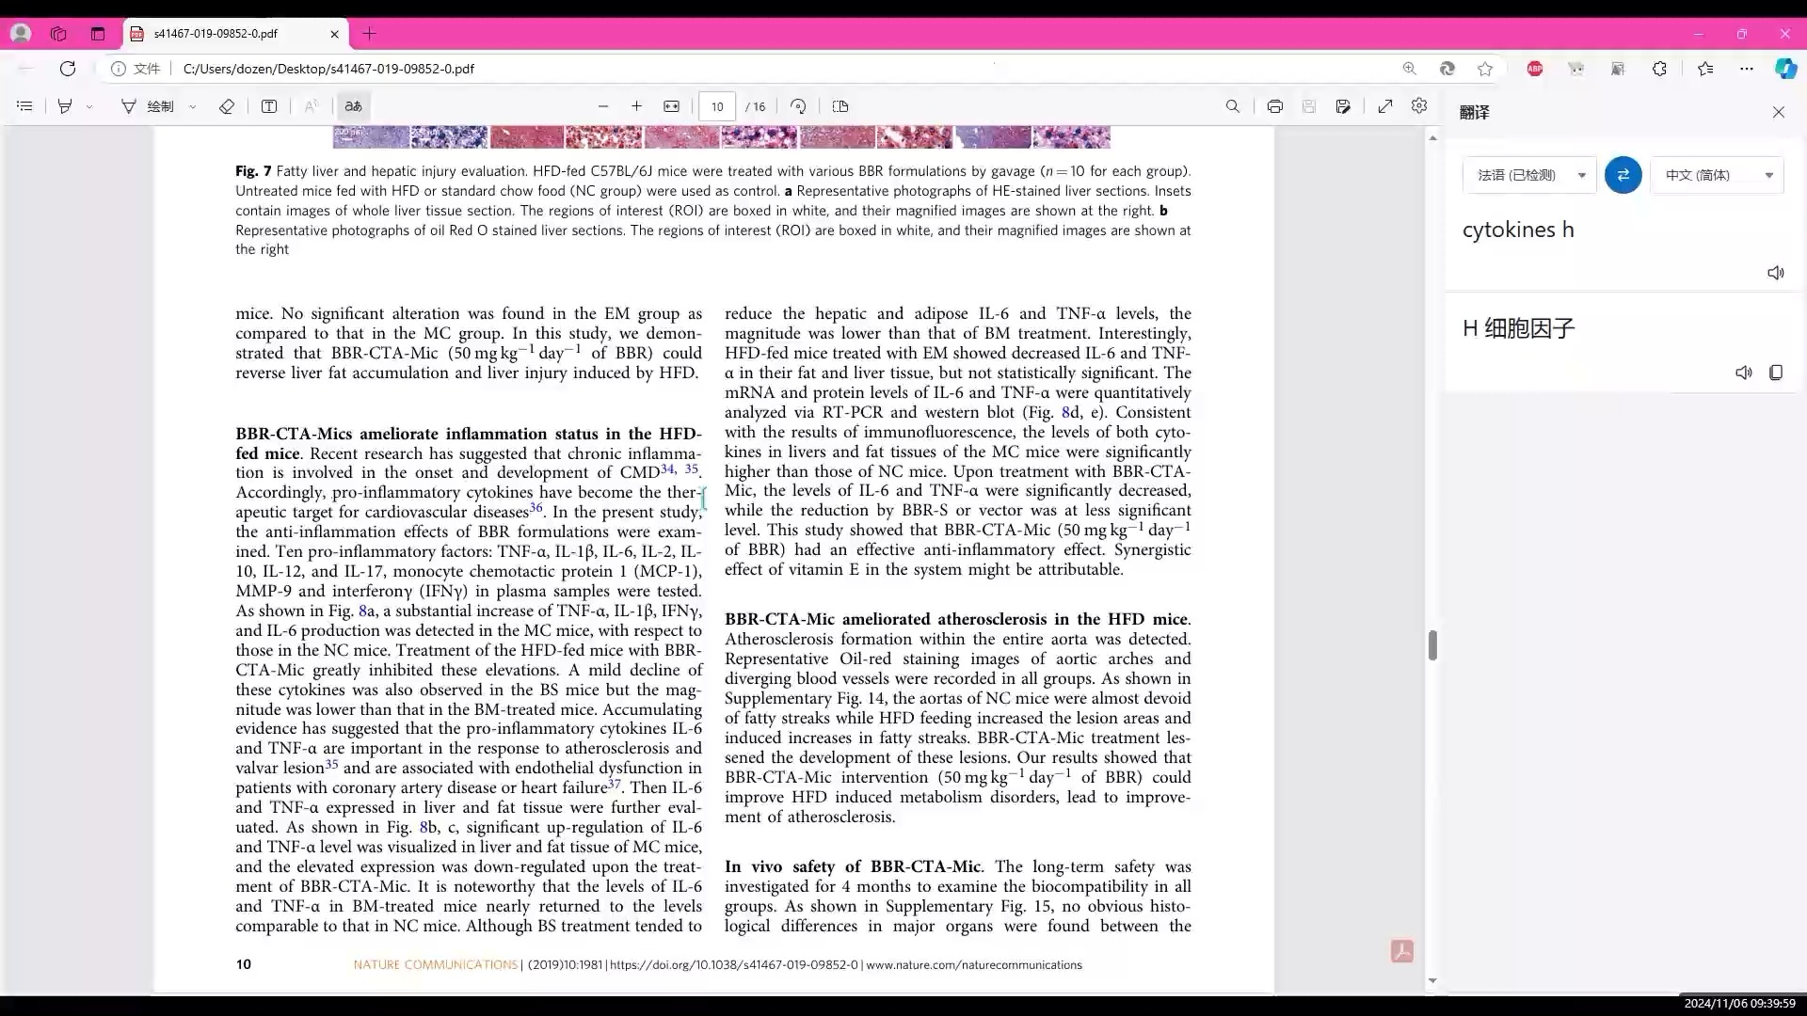The width and height of the screenshot is (1807, 1016).
Task: Print the PDF document
Action: (1274, 106)
